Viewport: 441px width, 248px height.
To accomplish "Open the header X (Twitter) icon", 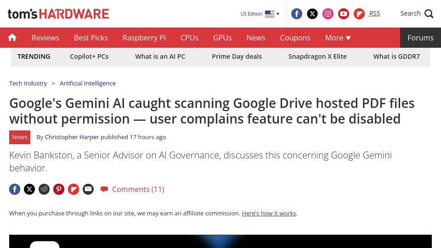I will click(x=312, y=14).
